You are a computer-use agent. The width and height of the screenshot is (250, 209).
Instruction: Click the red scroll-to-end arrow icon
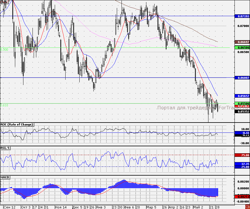coord(247,207)
